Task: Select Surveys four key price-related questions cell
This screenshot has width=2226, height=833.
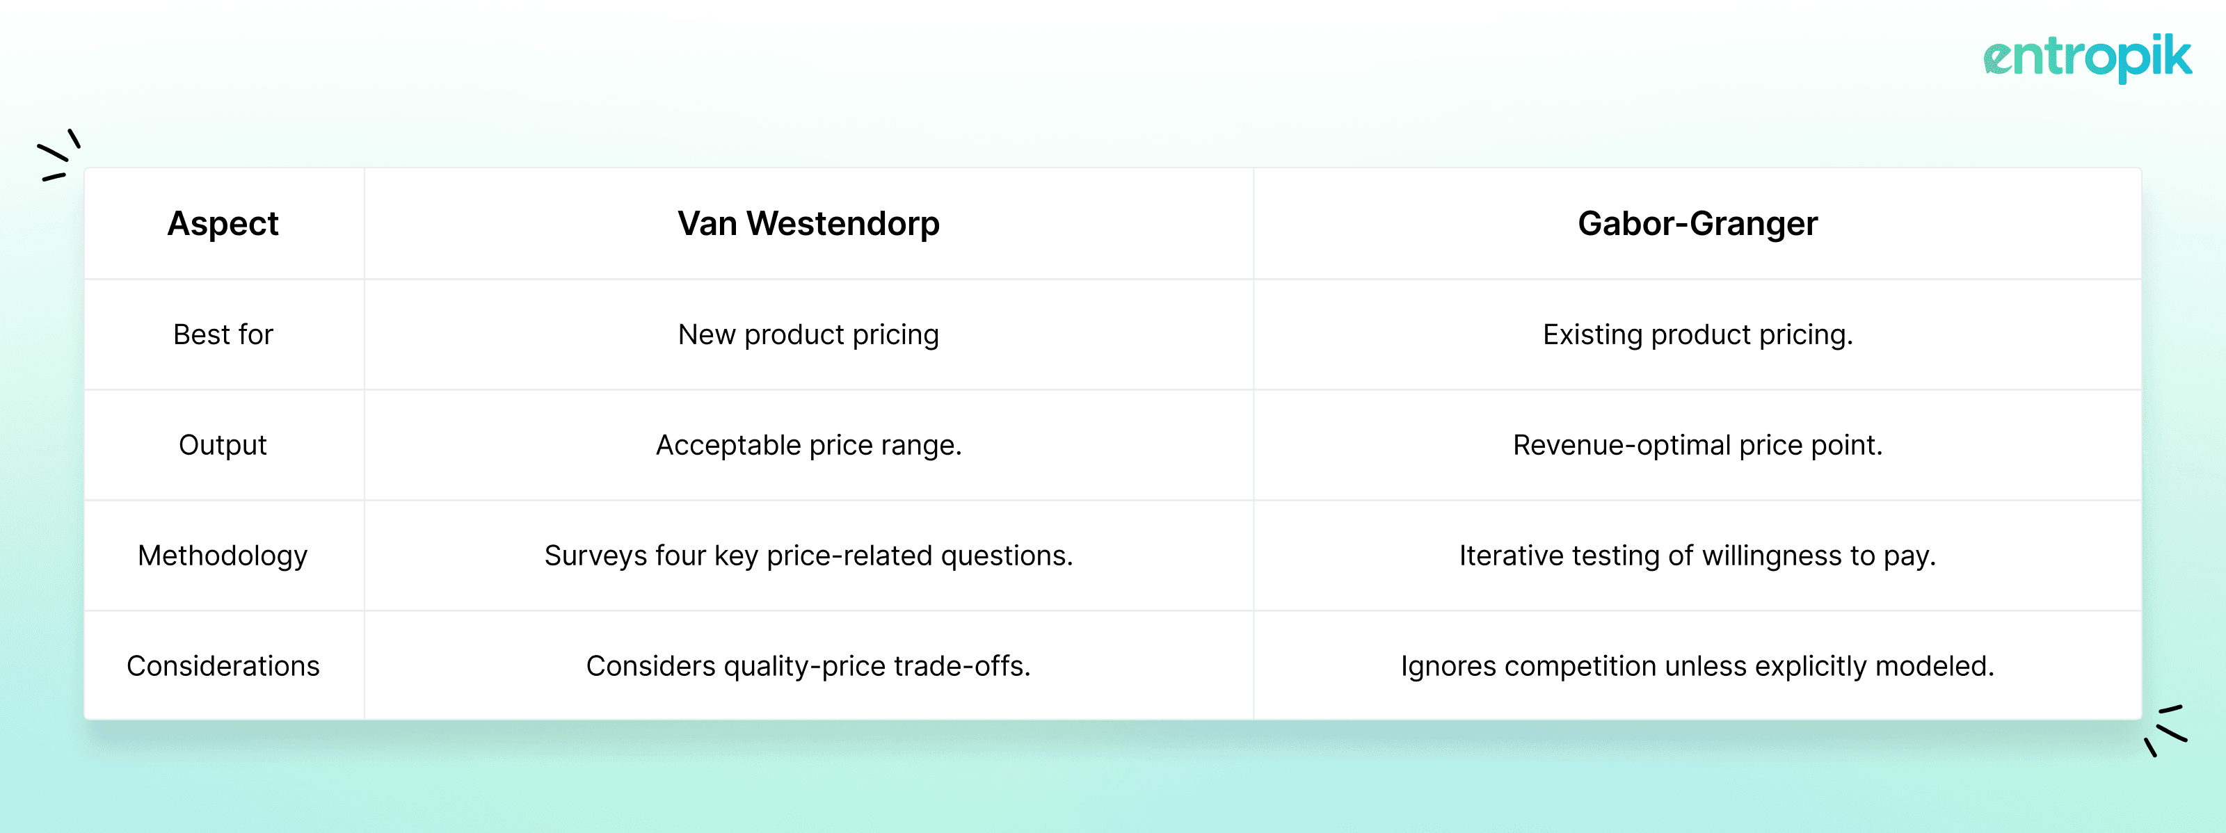Action: point(808,556)
